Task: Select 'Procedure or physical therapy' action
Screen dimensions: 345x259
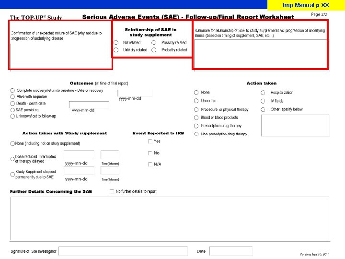Action: [x=196, y=109]
